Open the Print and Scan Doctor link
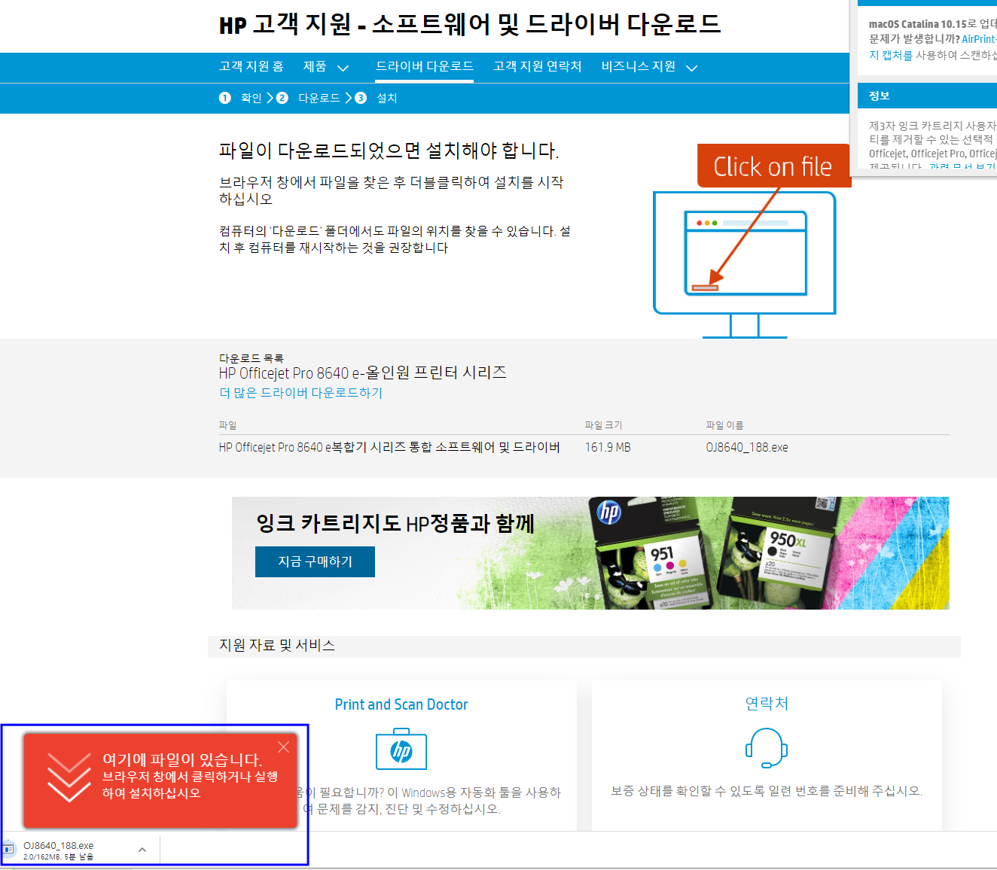Viewport: 997px width, 870px height. 401,704
